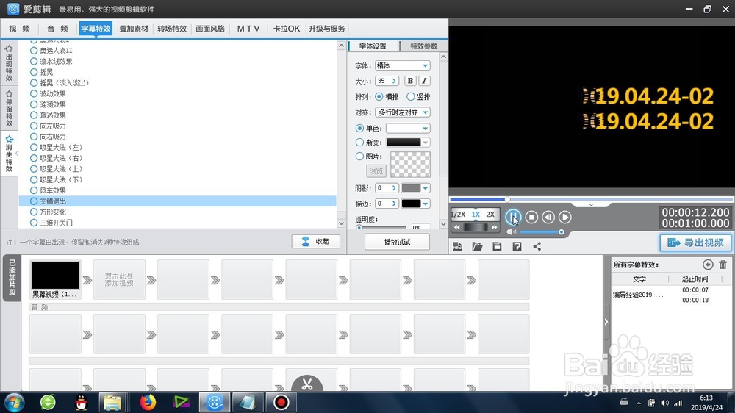Open the 升级与服务 menu
This screenshot has width=735, height=413.
click(x=327, y=29)
